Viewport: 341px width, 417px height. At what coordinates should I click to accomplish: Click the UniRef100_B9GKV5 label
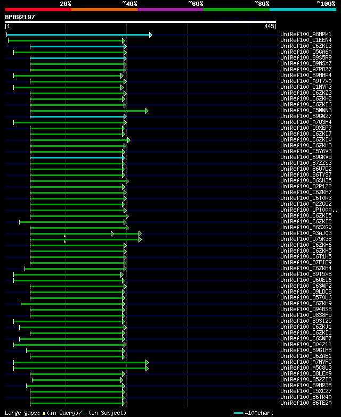click(306, 157)
